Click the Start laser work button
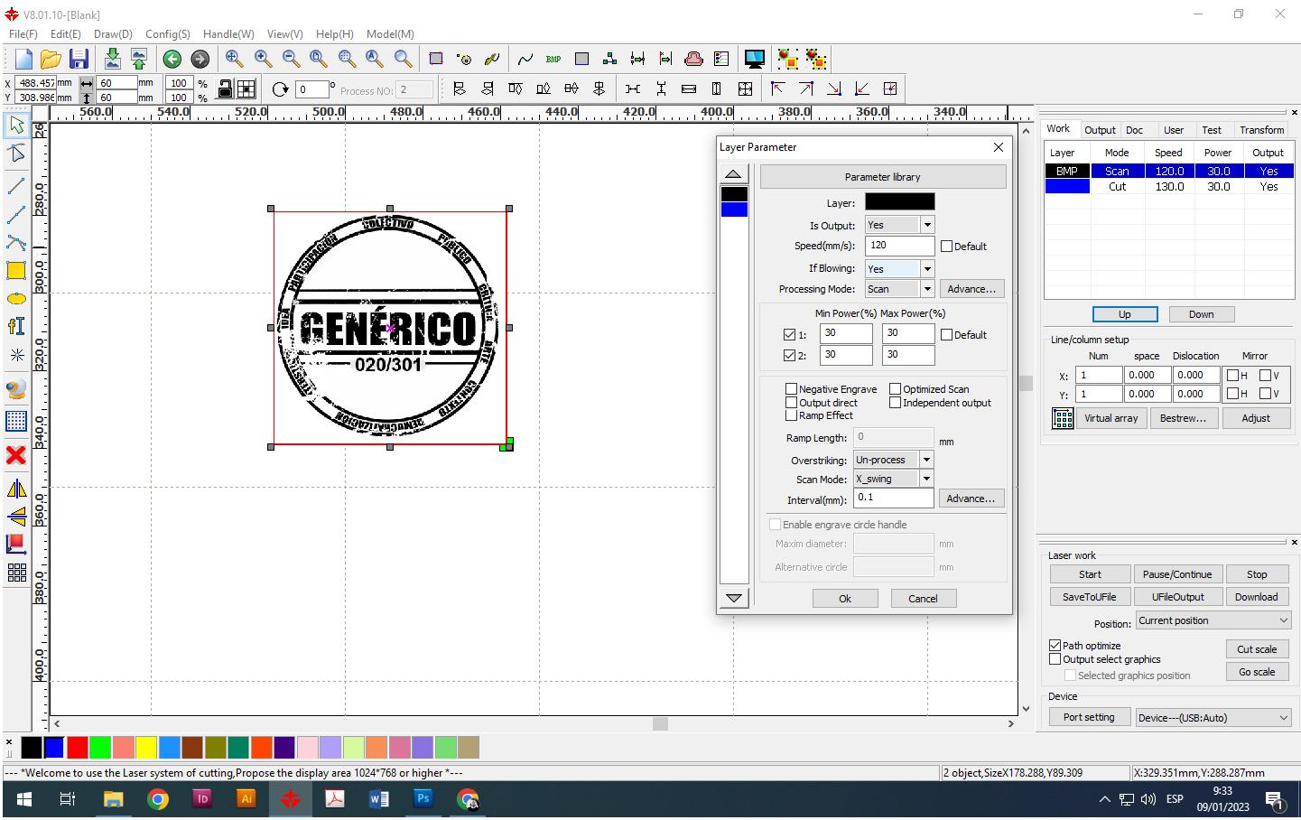The height and width of the screenshot is (820, 1301). tap(1090, 574)
